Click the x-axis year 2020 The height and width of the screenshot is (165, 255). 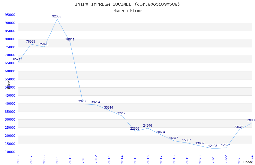[x=200, y=159]
